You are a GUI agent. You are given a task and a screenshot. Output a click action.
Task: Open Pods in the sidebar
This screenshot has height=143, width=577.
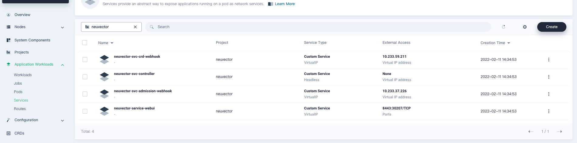(18, 92)
